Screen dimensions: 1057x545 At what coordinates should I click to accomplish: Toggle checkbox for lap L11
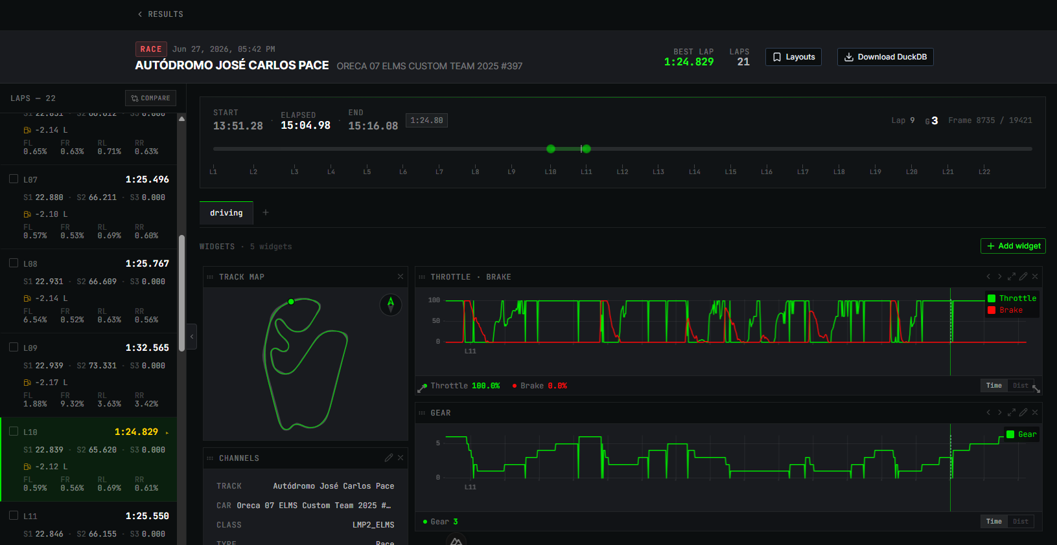point(14,515)
